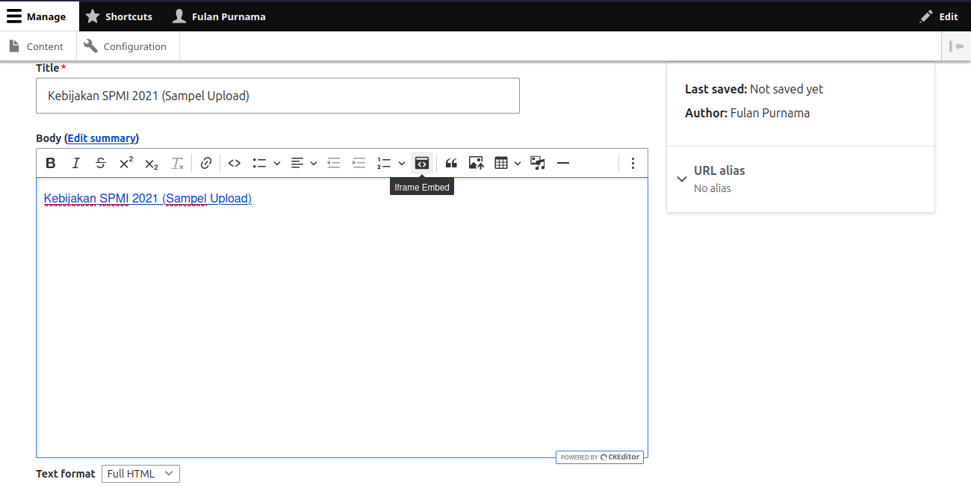Screen dimensions: 971x488
Task: Decrease indent with the outdent icon
Action: (x=334, y=163)
